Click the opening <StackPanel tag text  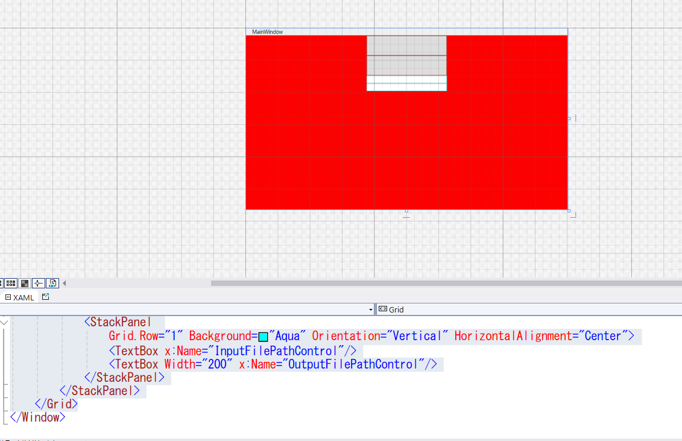click(x=118, y=322)
